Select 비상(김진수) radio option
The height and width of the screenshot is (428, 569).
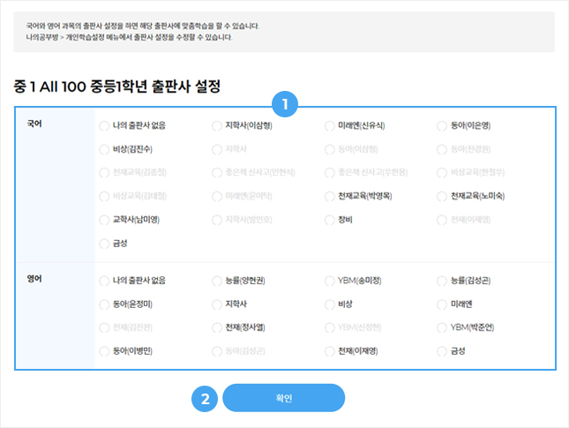pos(104,149)
